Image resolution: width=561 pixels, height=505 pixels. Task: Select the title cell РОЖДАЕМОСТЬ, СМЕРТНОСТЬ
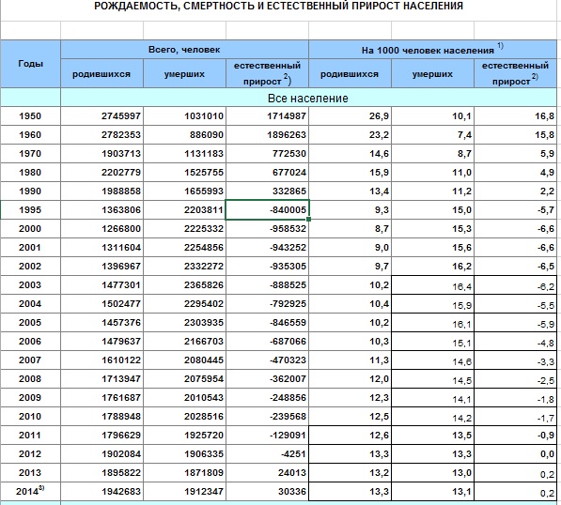pyautogui.click(x=279, y=6)
